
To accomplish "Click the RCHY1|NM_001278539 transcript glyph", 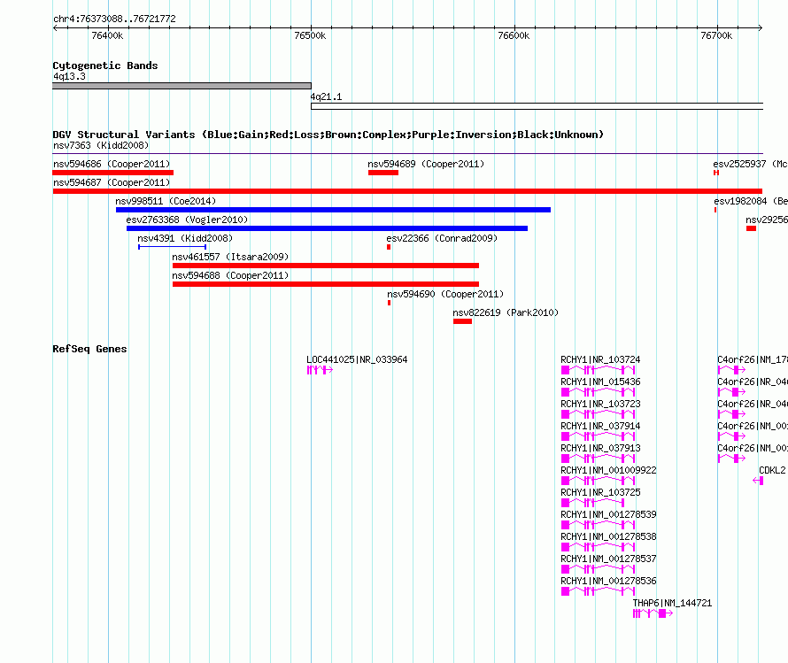I will click(x=598, y=525).
